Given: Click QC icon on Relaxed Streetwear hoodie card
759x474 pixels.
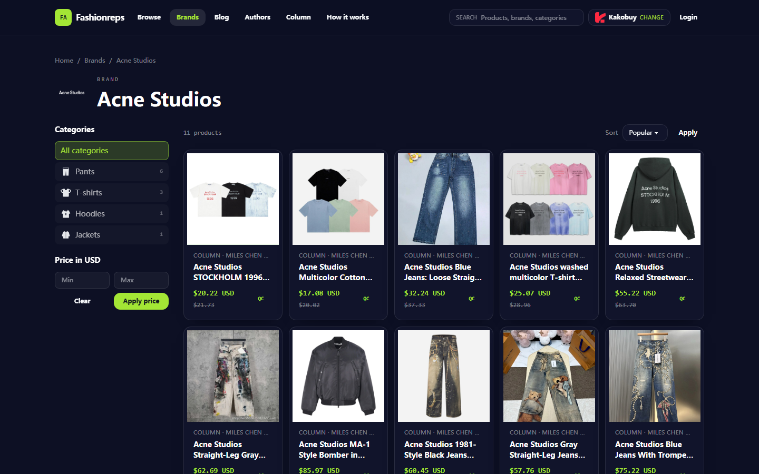Looking at the screenshot, I should point(683,299).
